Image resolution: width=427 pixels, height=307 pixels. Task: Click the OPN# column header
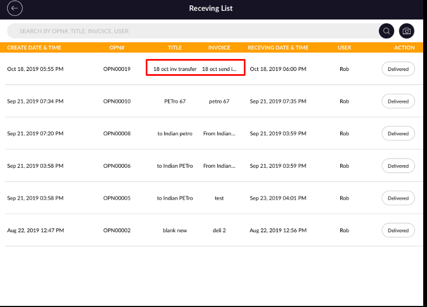tap(117, 48)
